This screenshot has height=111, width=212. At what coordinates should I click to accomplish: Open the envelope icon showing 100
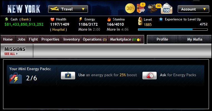[166, 9]
